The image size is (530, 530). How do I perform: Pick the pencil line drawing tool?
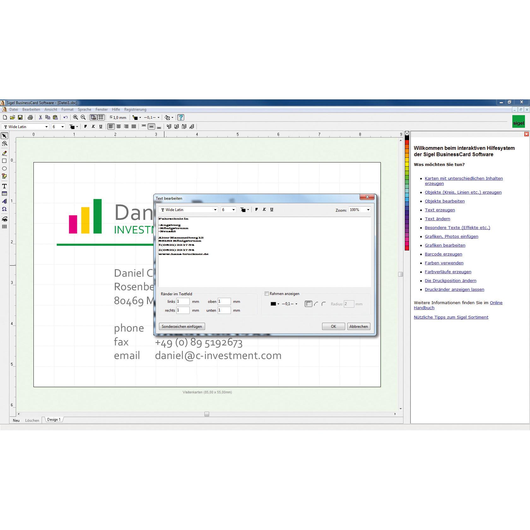tap(4, 153)
